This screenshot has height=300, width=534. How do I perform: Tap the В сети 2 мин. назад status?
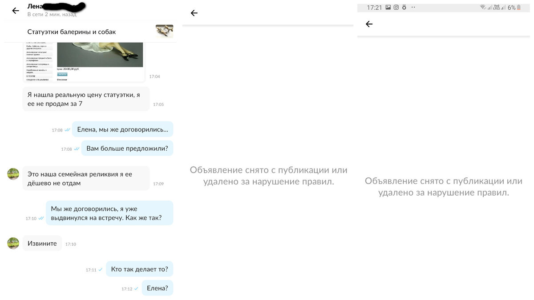(52, 14)
